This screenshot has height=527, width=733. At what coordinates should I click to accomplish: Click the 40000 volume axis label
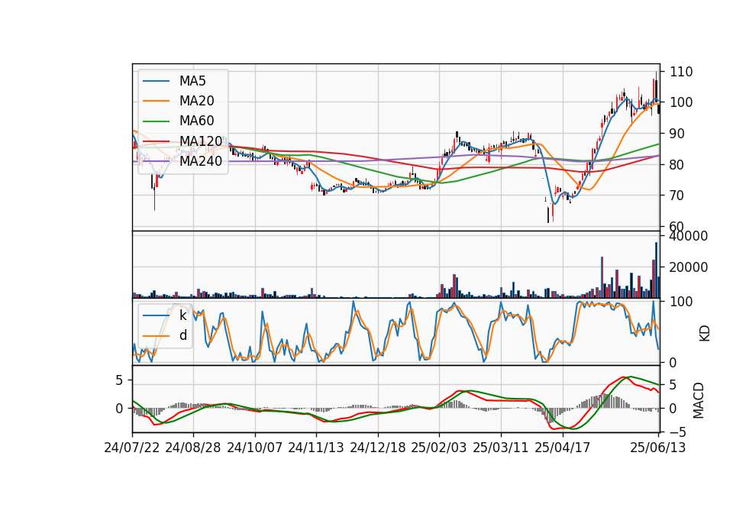click(x=689, y=236)
